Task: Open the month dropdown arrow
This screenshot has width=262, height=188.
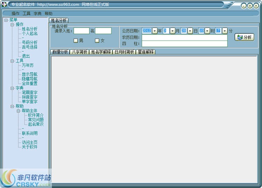Action: coord(173,31)
